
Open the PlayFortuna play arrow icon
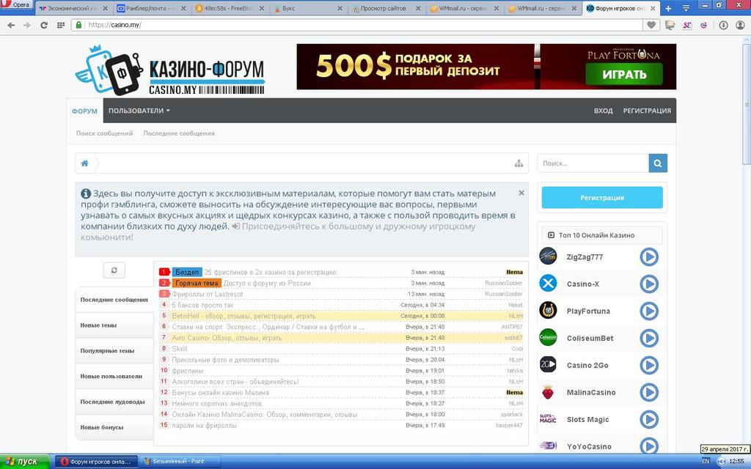point(649,311)
